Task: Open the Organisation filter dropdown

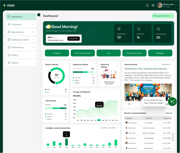Action: pyautogui.click(x=167, y=64)
